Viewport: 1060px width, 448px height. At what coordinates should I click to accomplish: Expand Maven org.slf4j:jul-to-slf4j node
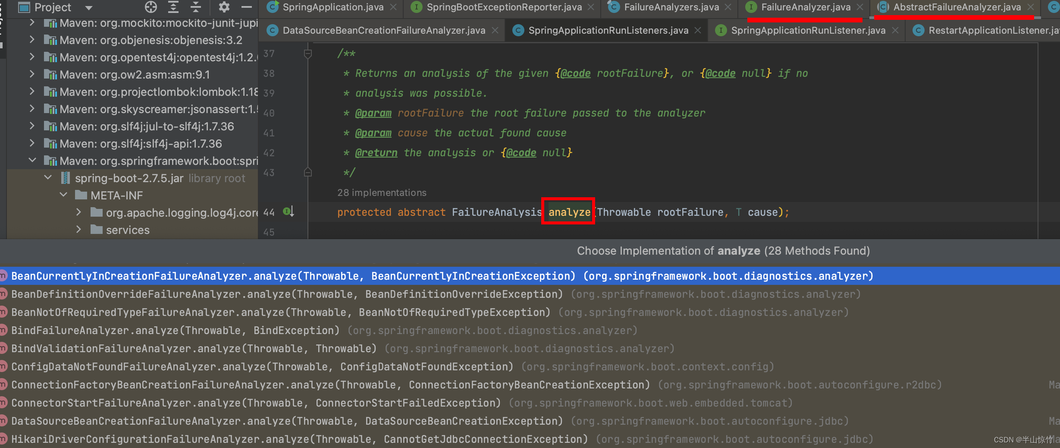[32, 126]
